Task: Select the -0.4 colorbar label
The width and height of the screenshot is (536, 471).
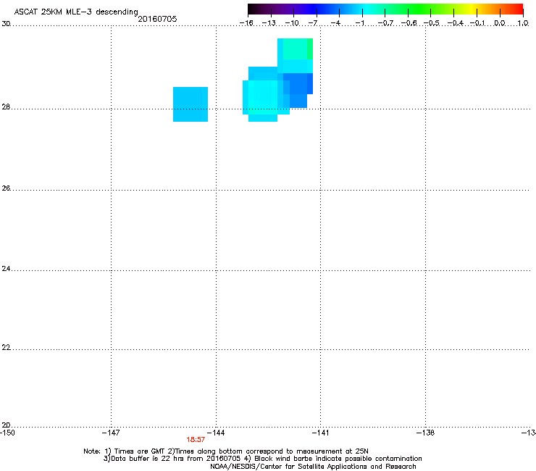Action: pyautogui.click(x=456, y=23)
